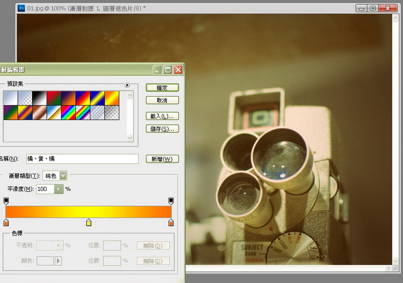Choose the red-to-green gradient preset

(x=54, y=98)
